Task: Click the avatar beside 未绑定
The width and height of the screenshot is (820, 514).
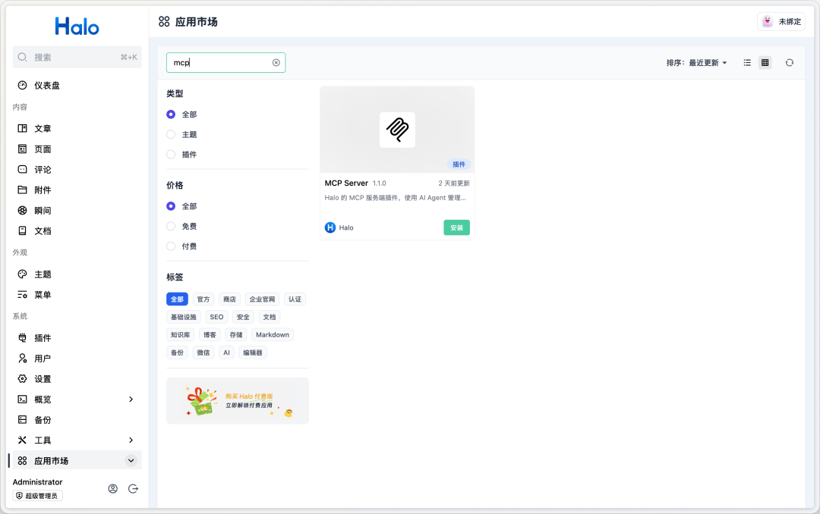Action: 767,21
